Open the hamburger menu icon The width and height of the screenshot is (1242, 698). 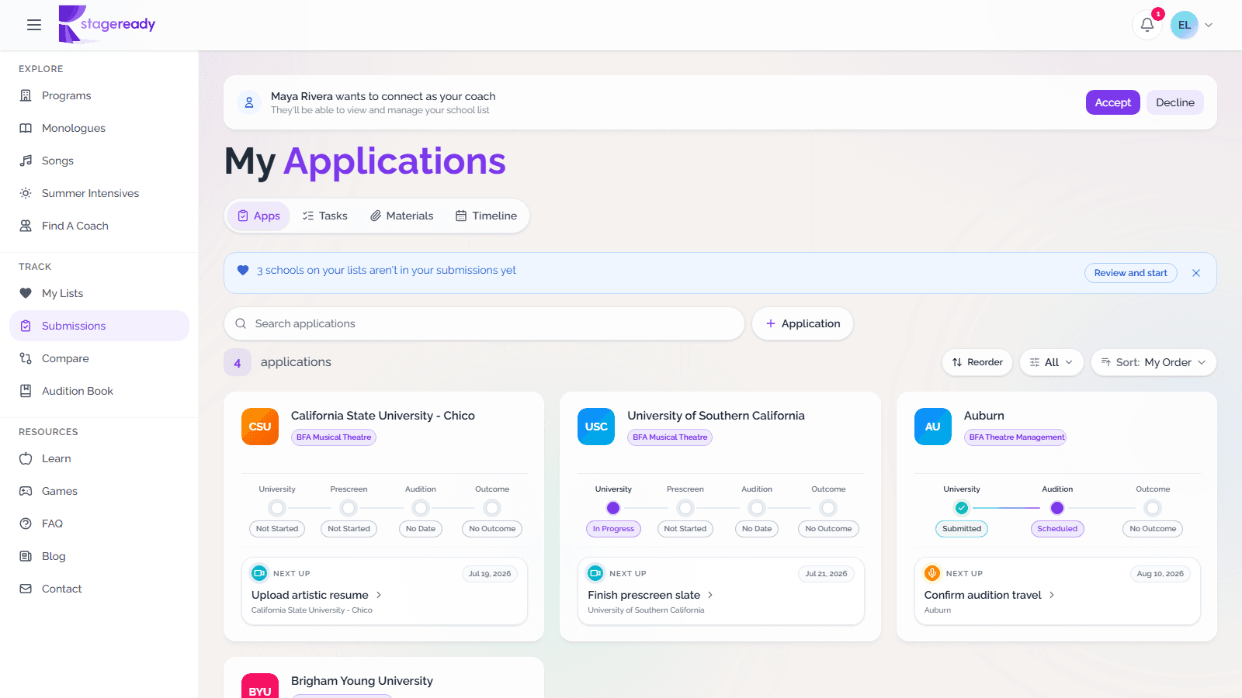tap(34, 25)
